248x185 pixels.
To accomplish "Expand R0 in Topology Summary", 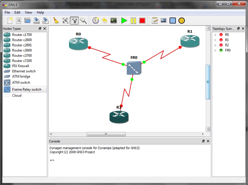I will tap(215, 35).
